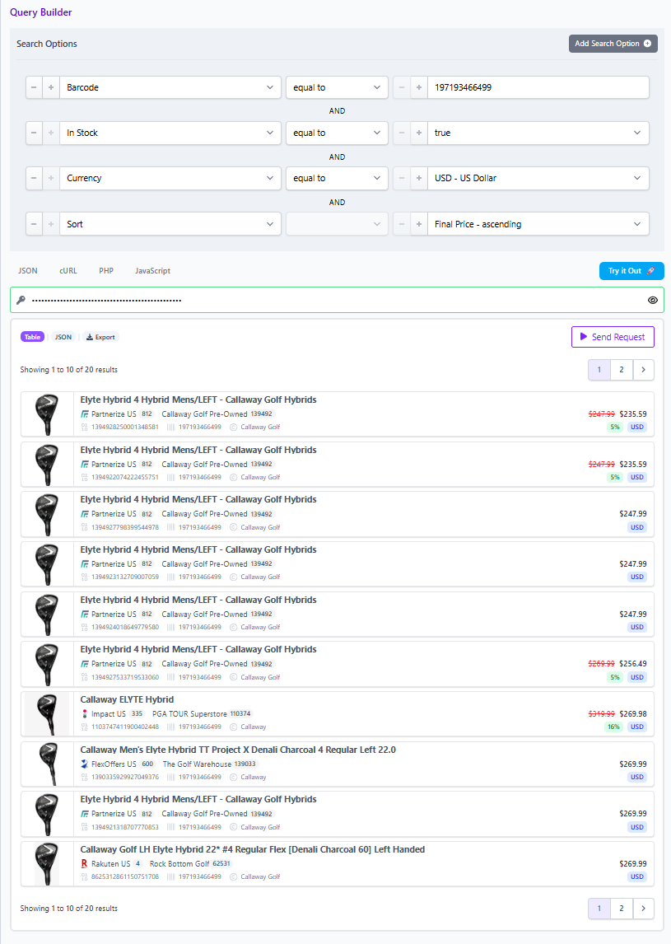Click the barcode value input field
The image size is (671, 944).
point(538,87)
